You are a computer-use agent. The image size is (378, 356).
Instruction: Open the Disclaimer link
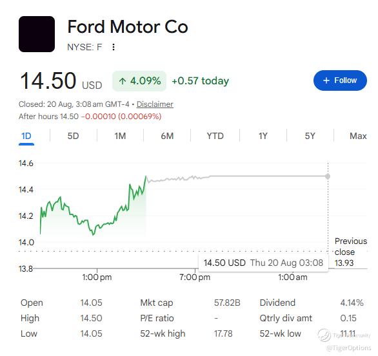coord(155,104)
